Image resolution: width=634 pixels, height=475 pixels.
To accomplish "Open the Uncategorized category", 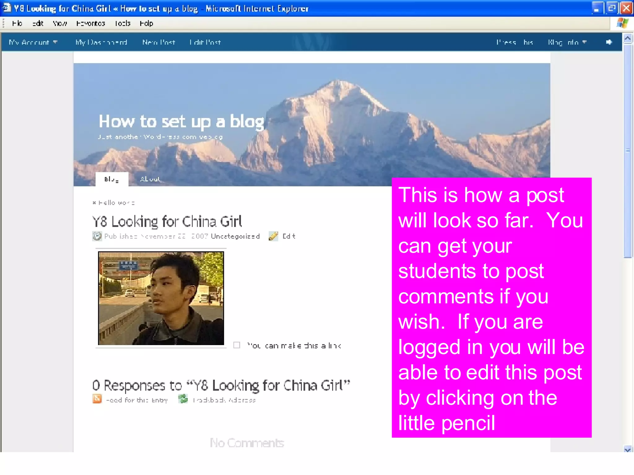I will [235, 236].
